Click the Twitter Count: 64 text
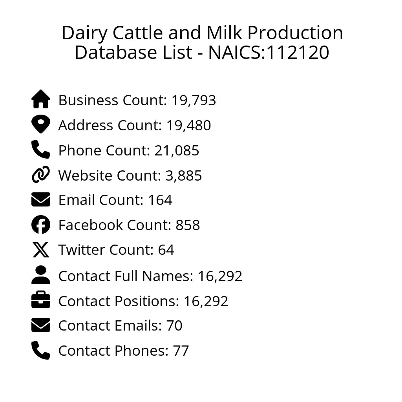This screenshot has height=402, width=402. (x=116, y=250)
